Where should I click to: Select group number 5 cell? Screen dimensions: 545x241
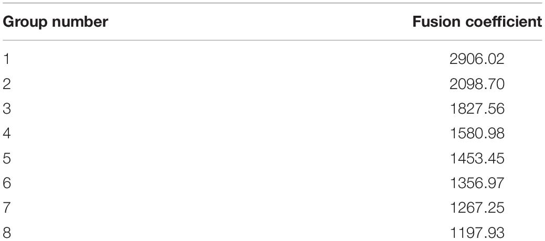tap(6, 158)
